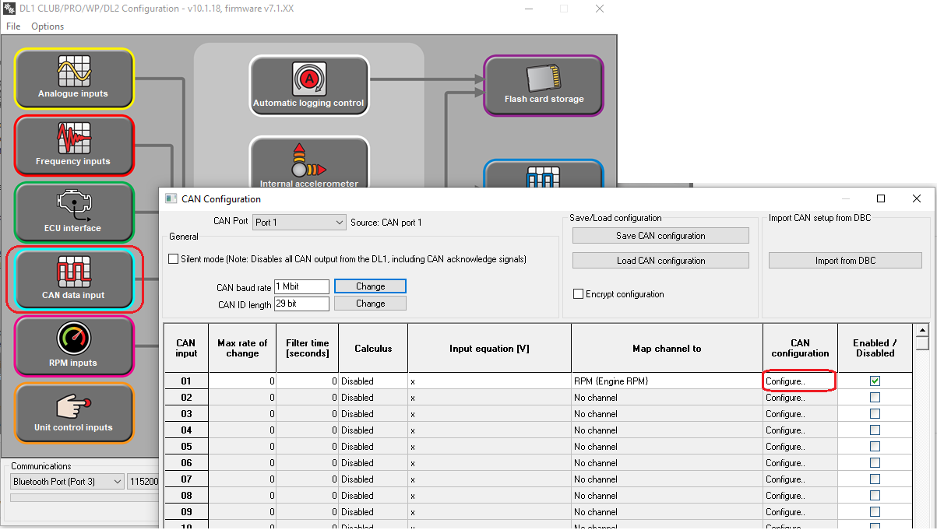The image size is (937, 530).
Task: Open the RPM inputs gauge icon
Action: pos(73,340)
